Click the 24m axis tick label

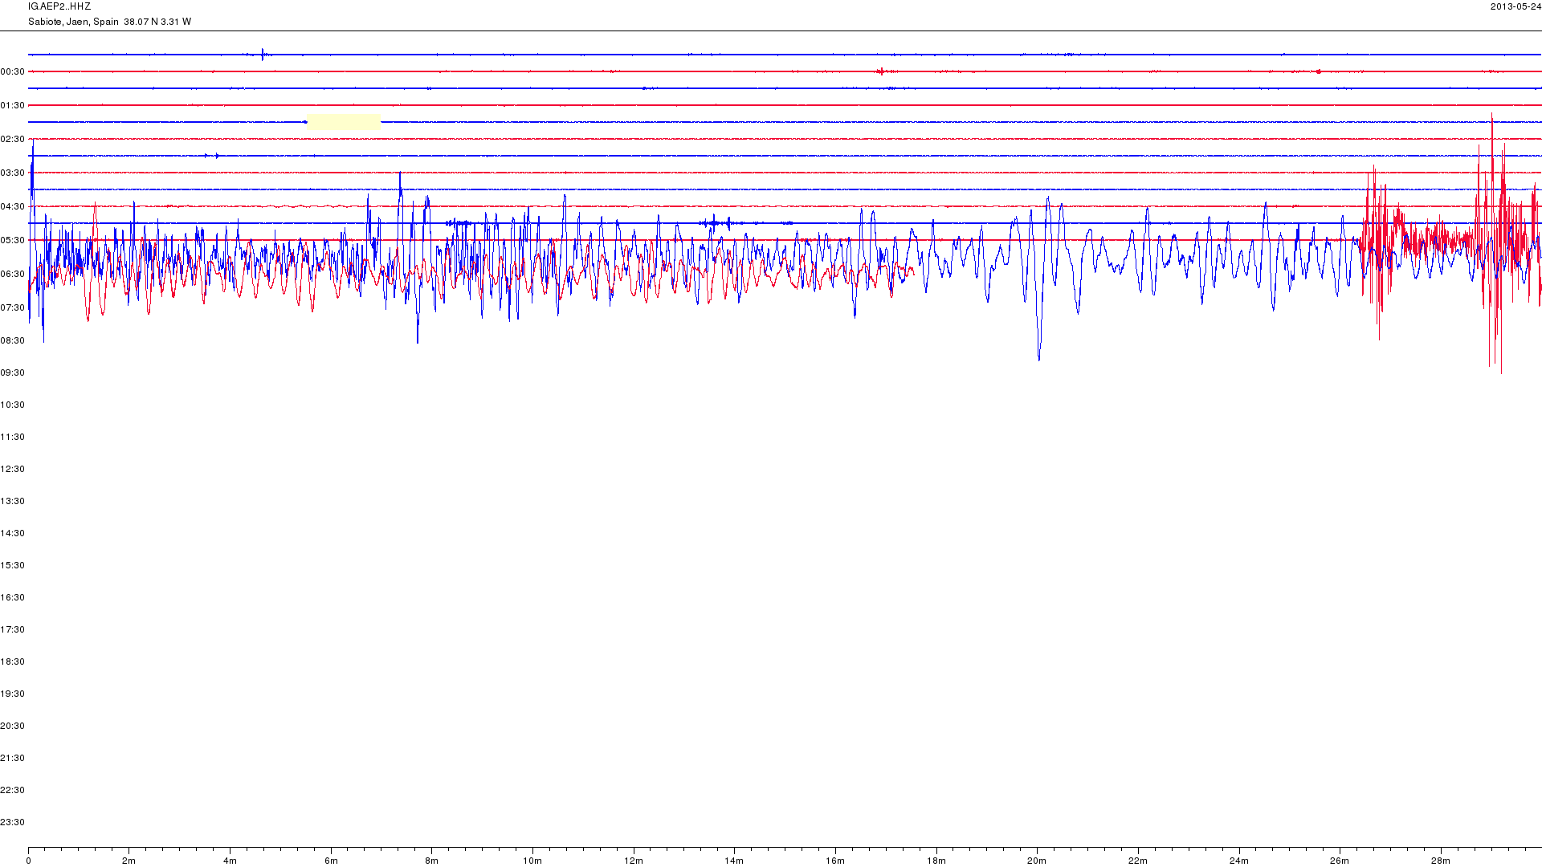pyautogui.click(x=1239, y=861)
